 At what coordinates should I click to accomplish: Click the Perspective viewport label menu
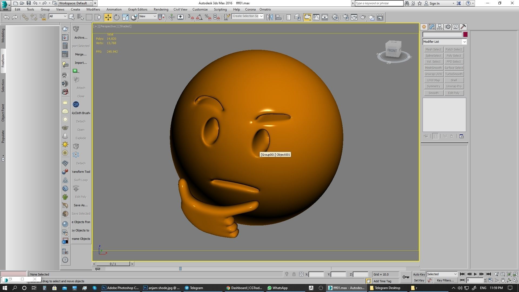pyautogui.click(x=108, y=26)
